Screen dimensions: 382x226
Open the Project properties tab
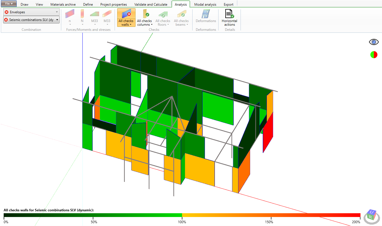point(113,5)
